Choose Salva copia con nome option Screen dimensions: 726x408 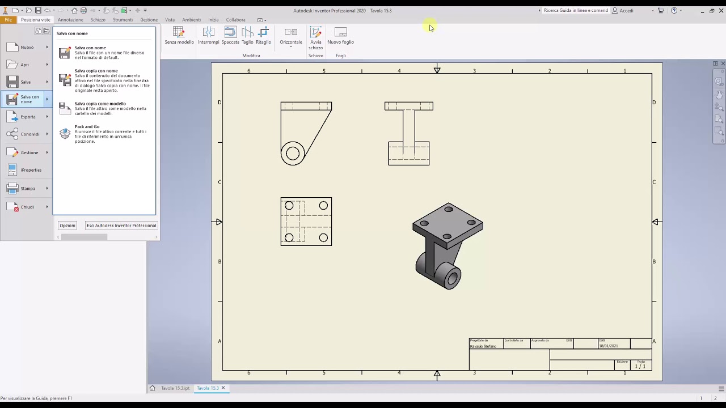[105, 80]
